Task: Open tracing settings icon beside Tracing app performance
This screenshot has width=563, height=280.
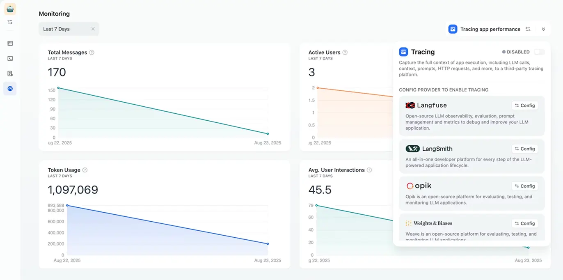Action: [528, 29]
